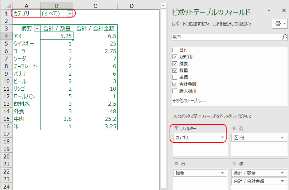The height and width of the screenshot is (190, 289).
Task: Check the 日付 field checkbox
Action: click(x=175, y=50)
